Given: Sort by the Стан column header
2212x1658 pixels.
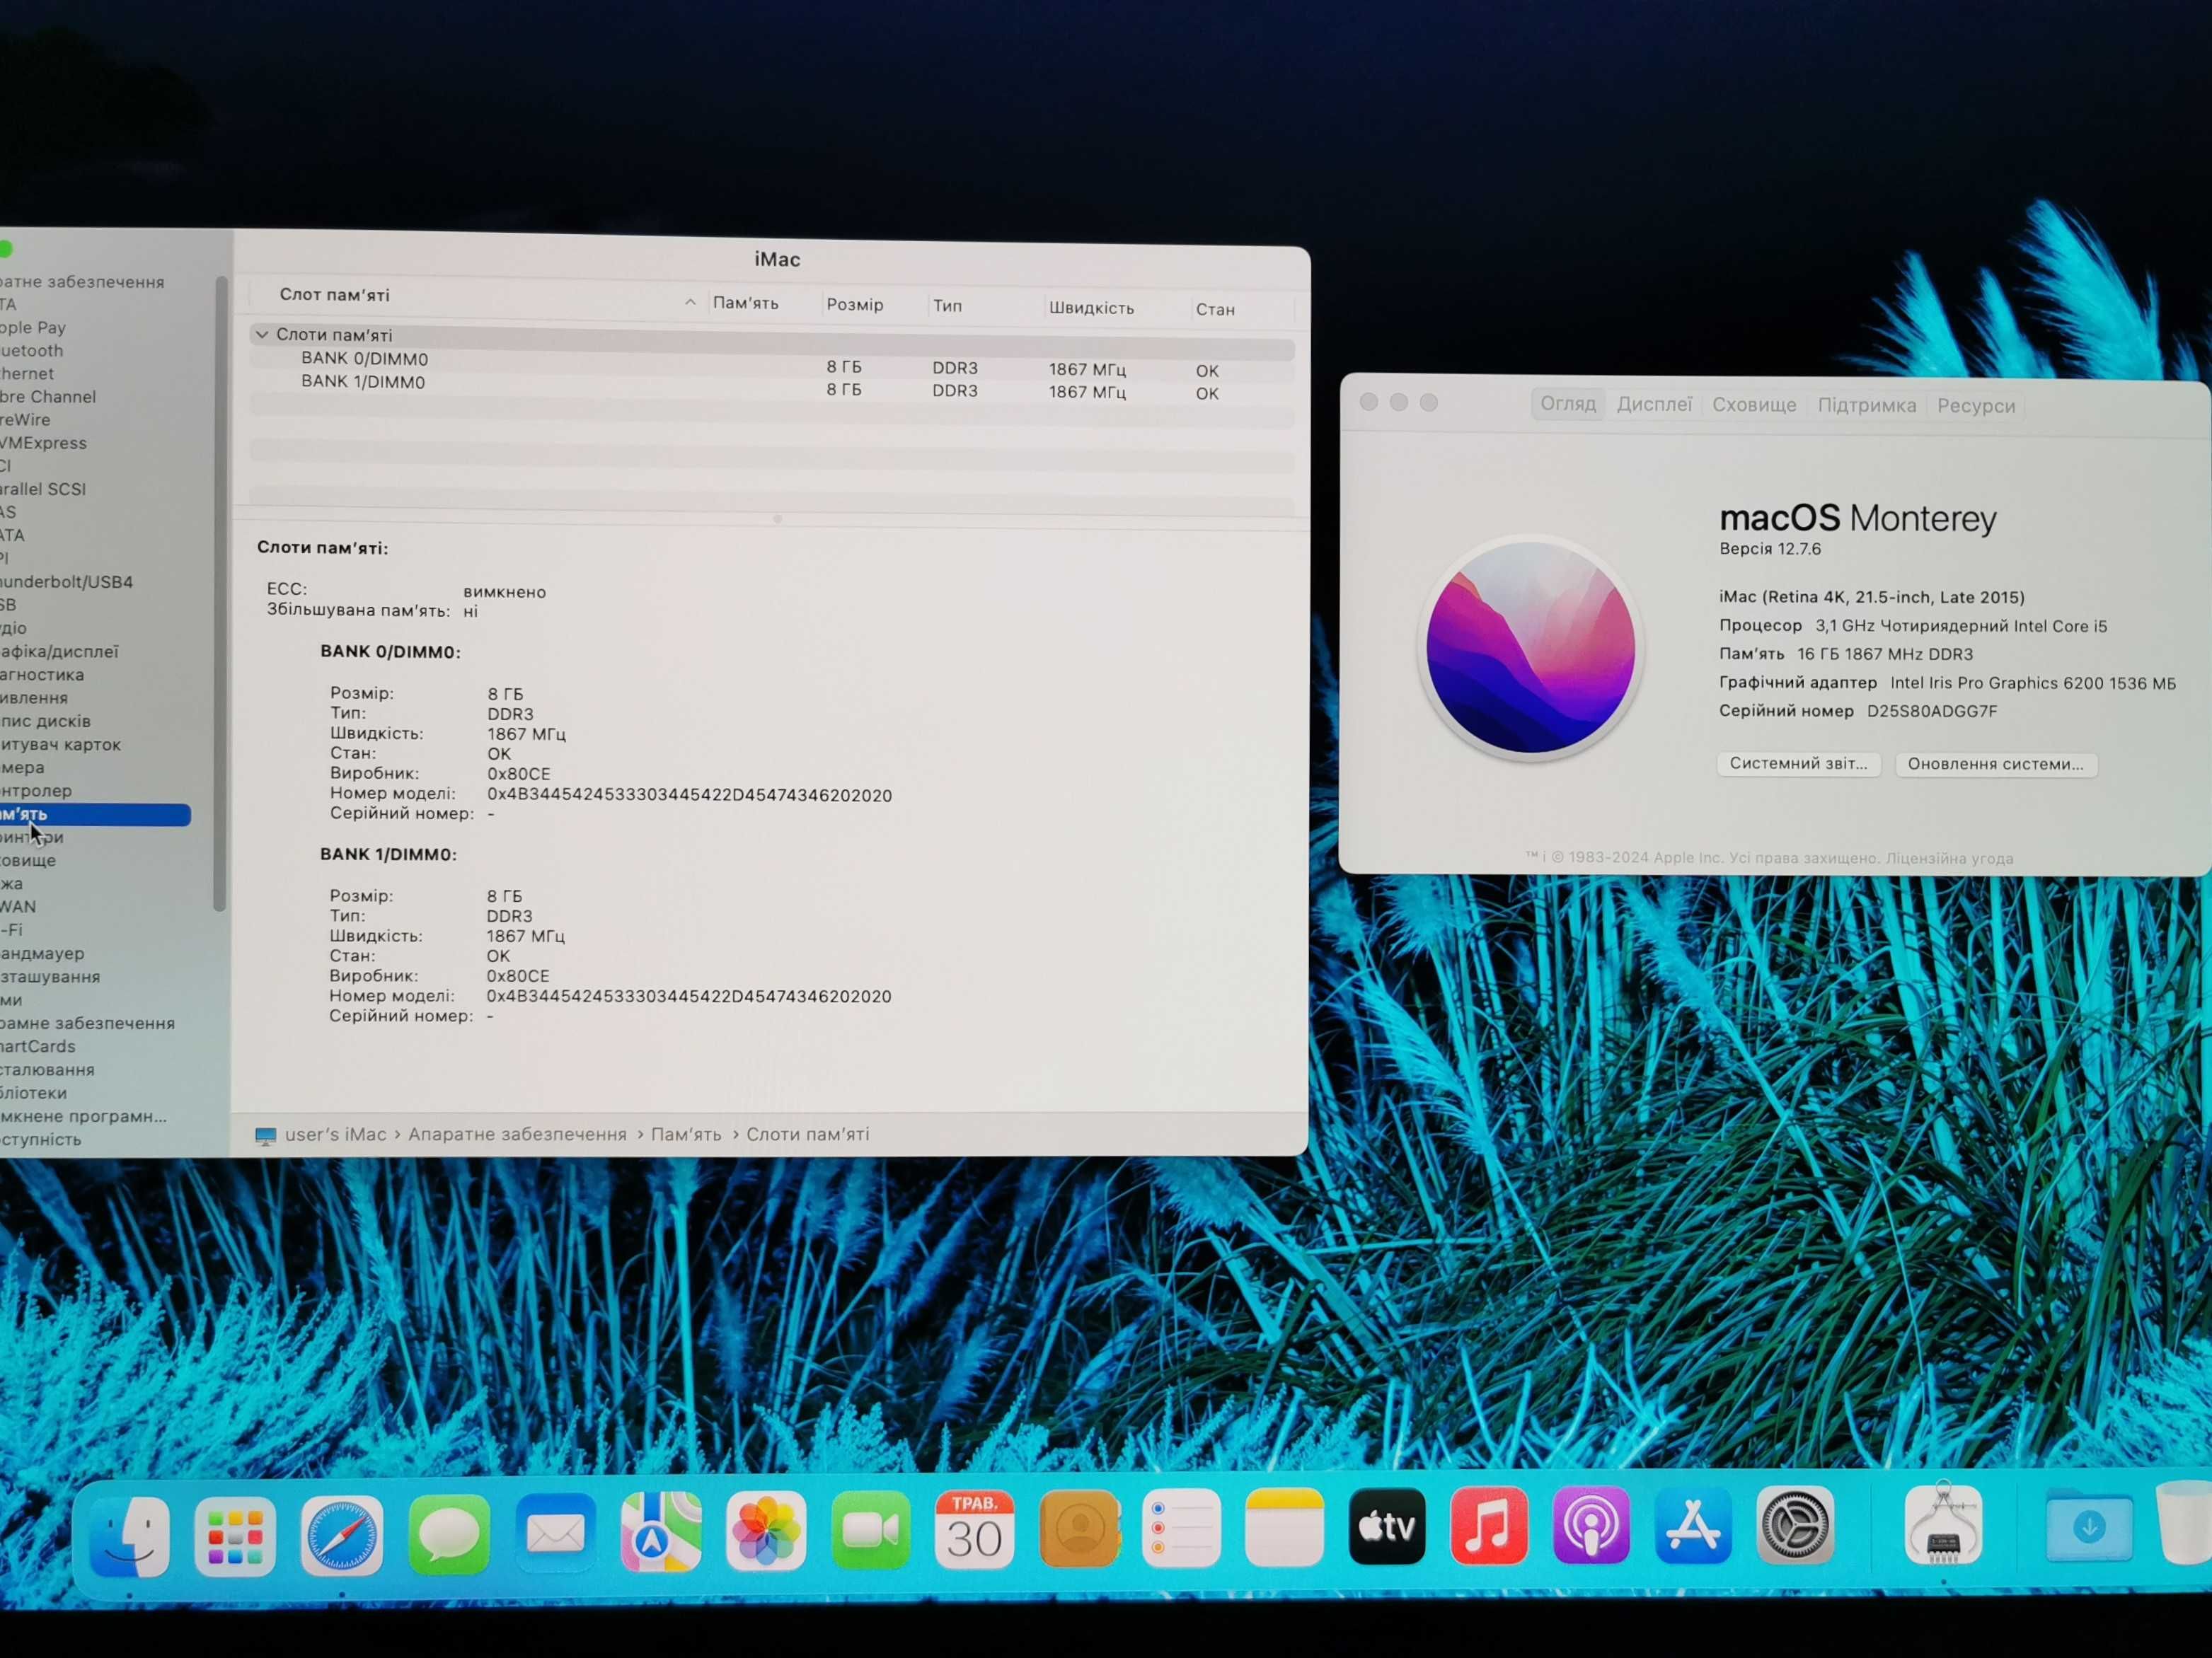Looking at the screenshot, I should coord(1215,310).
